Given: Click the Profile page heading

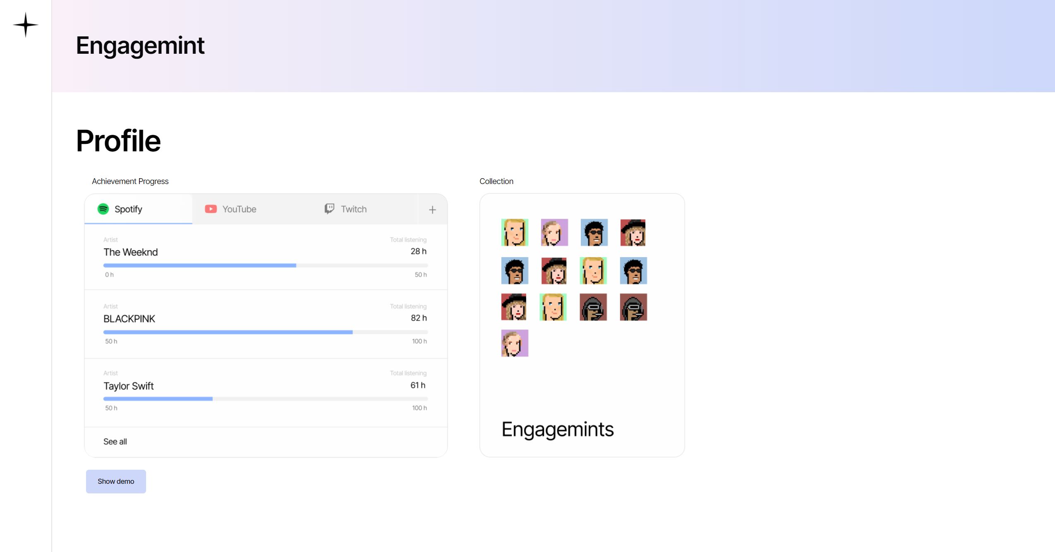Looking at the screenshot, I should (118, 141).
